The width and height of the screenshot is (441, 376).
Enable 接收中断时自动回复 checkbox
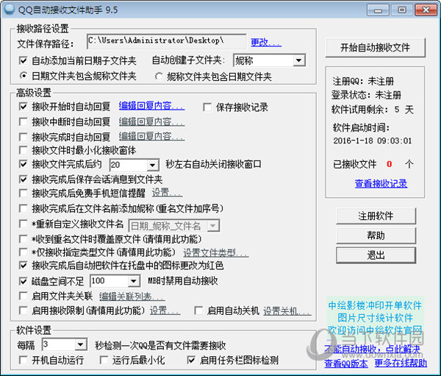coord(23,121)
